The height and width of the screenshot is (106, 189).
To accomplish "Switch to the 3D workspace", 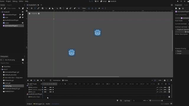I will [97, 1].
